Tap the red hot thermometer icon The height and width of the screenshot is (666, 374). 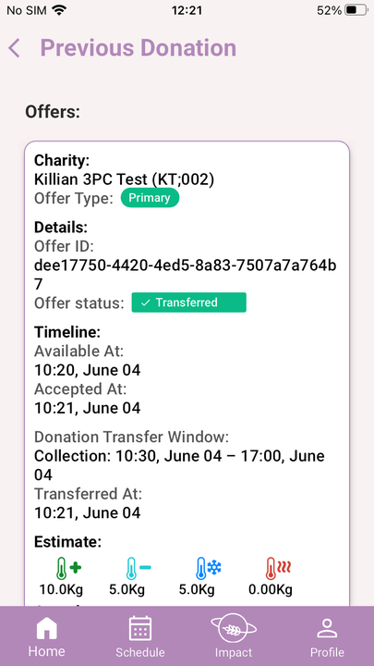click(278, 568)
